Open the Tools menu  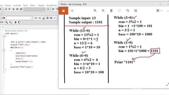[x=25, y=5]
